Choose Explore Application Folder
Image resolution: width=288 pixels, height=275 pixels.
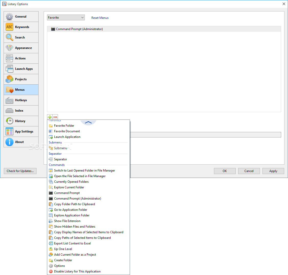(x=88, y=215)
